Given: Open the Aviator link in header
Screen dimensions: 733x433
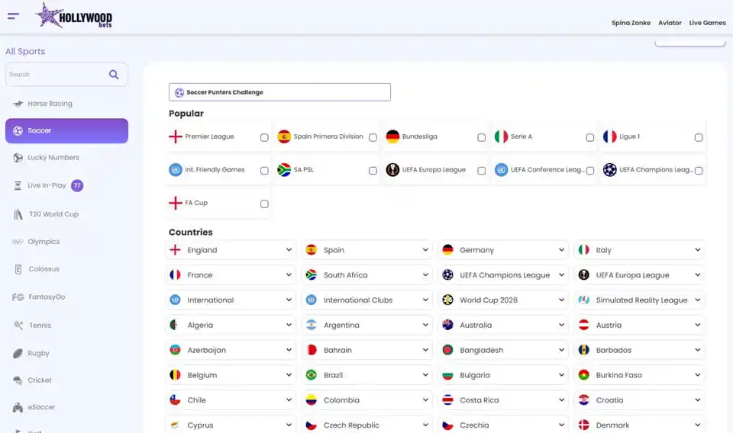Looking at the screenshot, I should pos(670,23).
